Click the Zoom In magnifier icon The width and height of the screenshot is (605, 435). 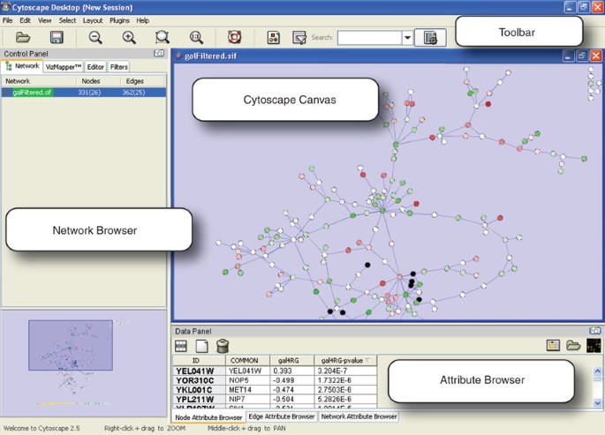[x=129, y=37]
